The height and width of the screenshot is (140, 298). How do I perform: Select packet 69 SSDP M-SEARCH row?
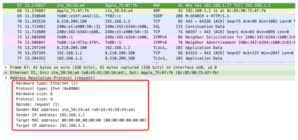pos(149,16)
